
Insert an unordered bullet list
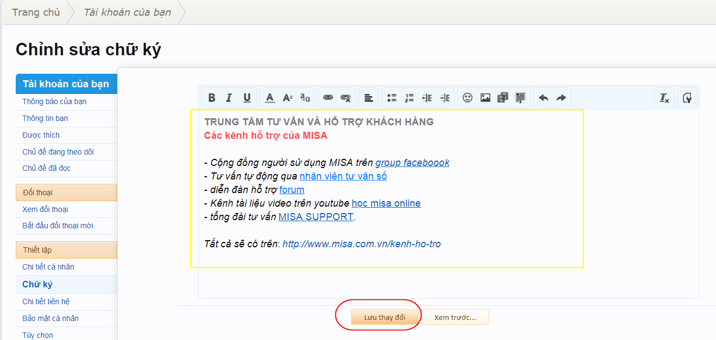pyautogui.click(x=392, y=98)
